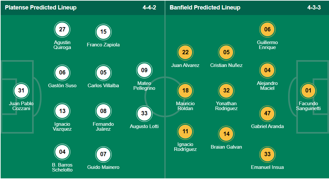Select Guillermo Enrique's number 06 yellow badge
Viewport: 329px width, 179px height.
tap(267, 29)
